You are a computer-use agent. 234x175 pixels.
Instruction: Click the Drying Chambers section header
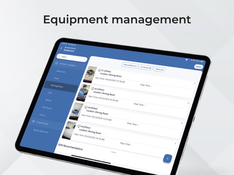[x=68, y=65]
